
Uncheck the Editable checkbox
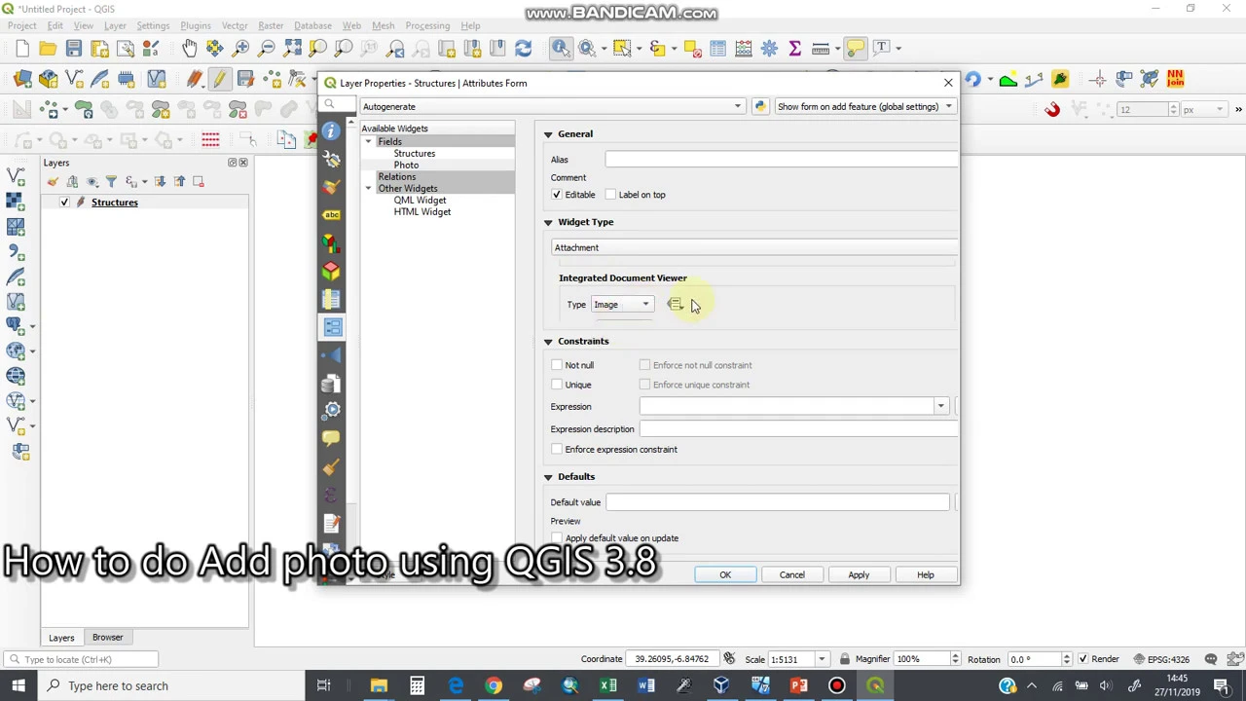pos(557,195)
